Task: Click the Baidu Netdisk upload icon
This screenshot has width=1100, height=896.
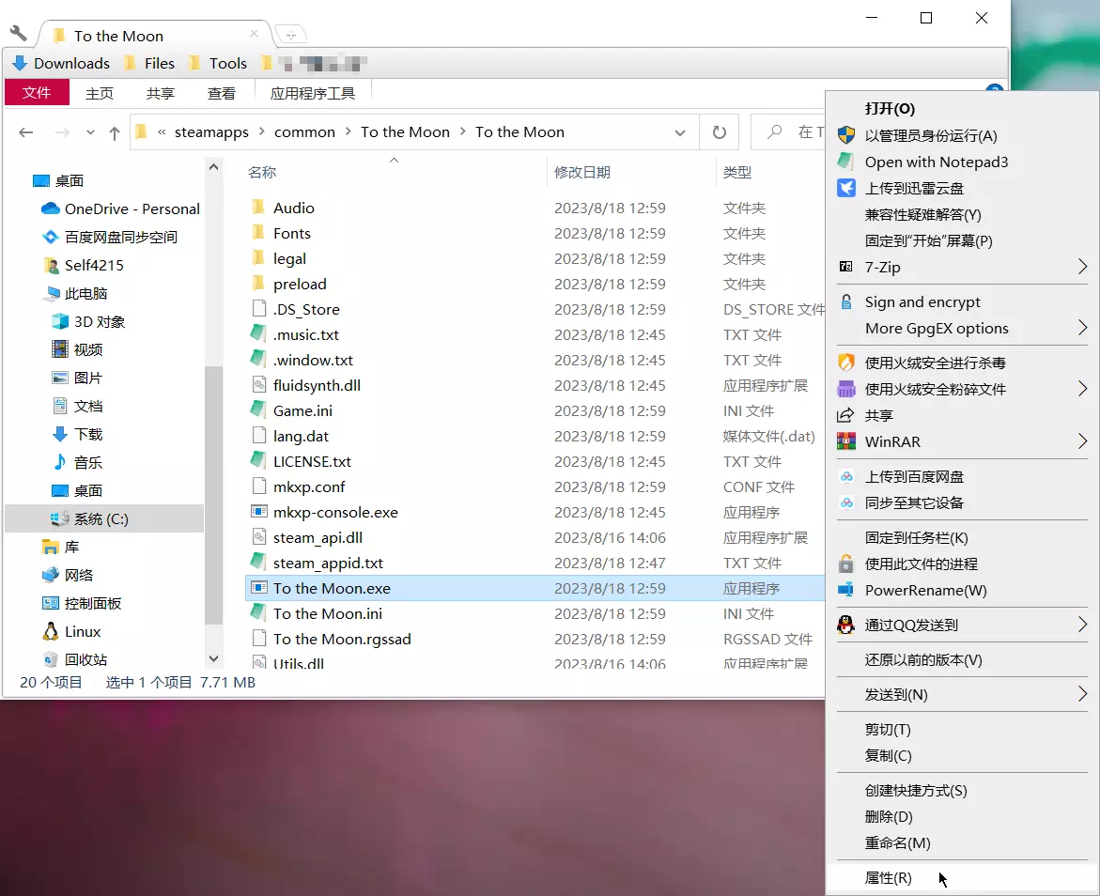Action: (846, 476)
